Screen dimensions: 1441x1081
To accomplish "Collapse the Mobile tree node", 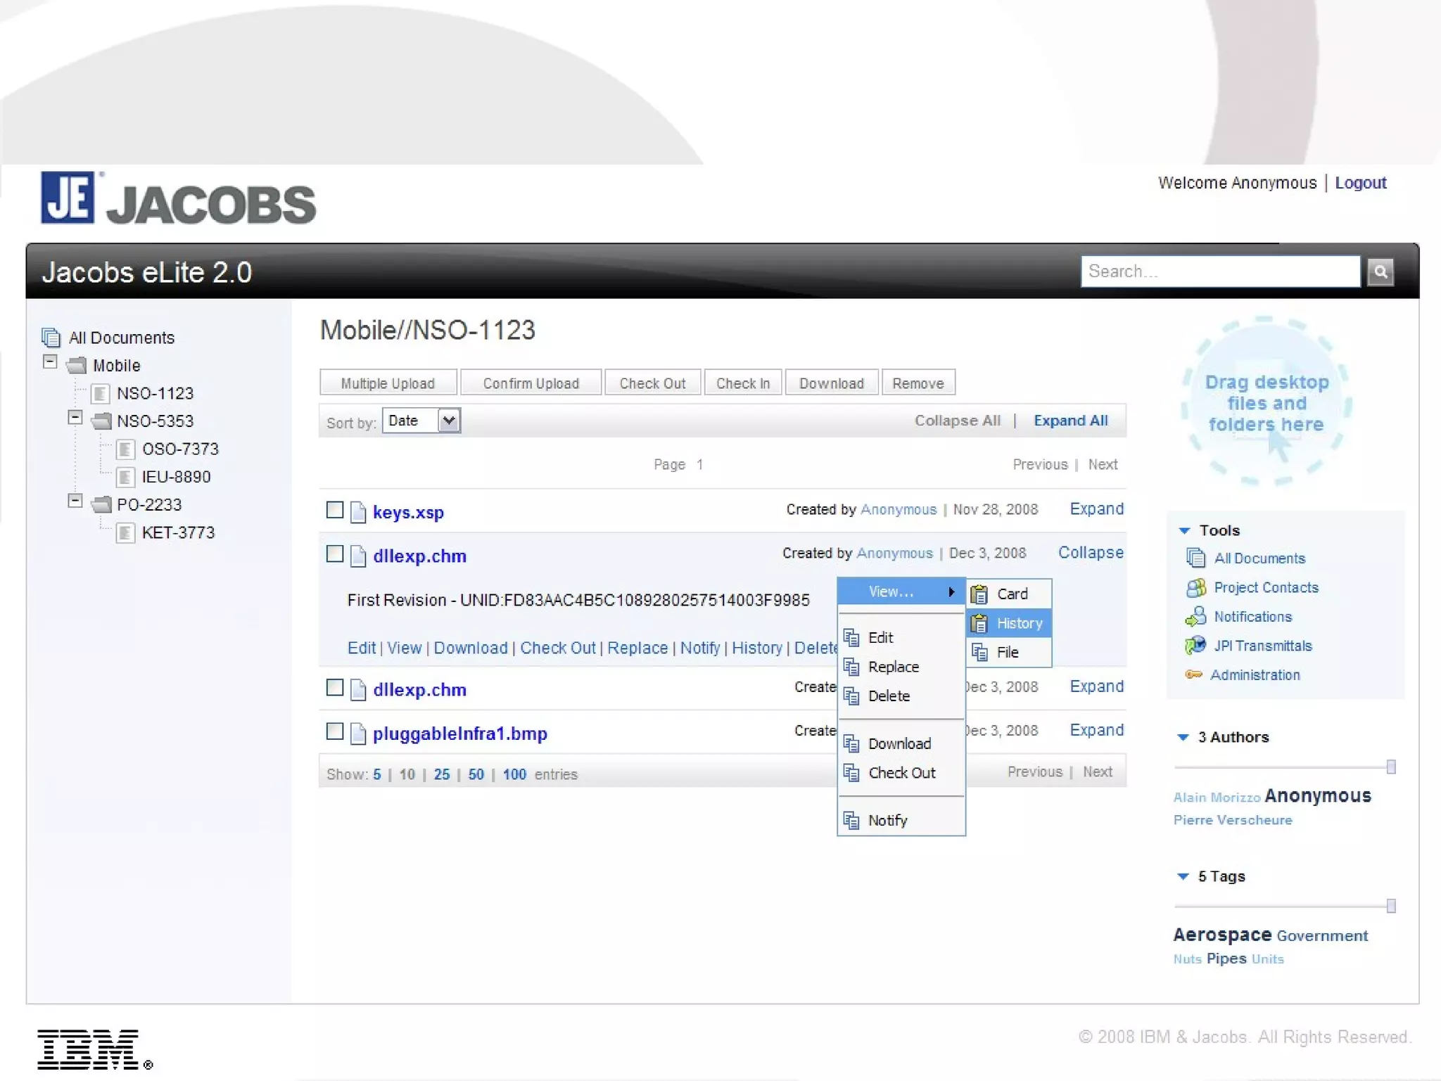I will pyautogui.click(x=50, y=362).
